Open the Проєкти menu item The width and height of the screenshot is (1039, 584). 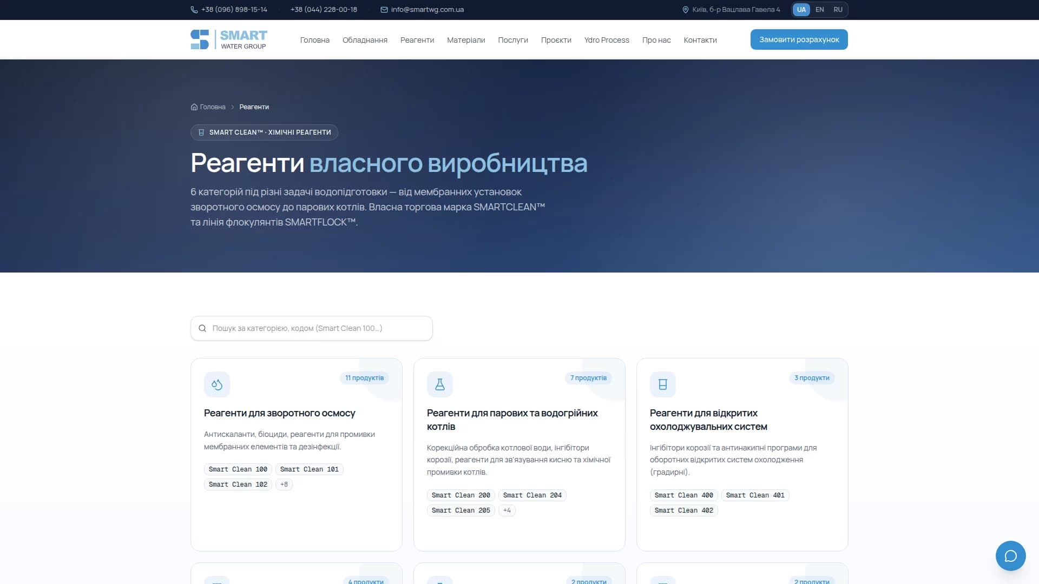[x=556, y=40]
